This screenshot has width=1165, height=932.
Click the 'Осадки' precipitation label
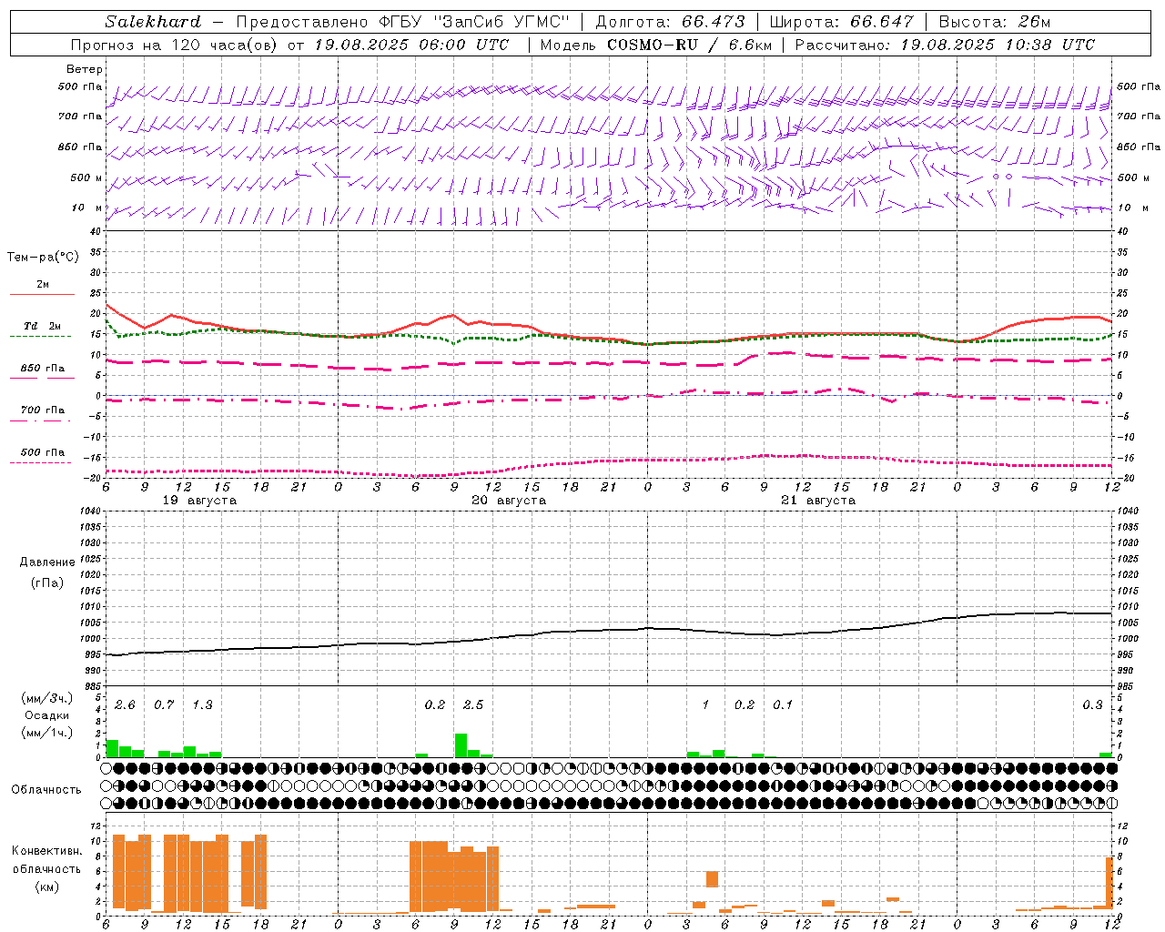(47, 715)
